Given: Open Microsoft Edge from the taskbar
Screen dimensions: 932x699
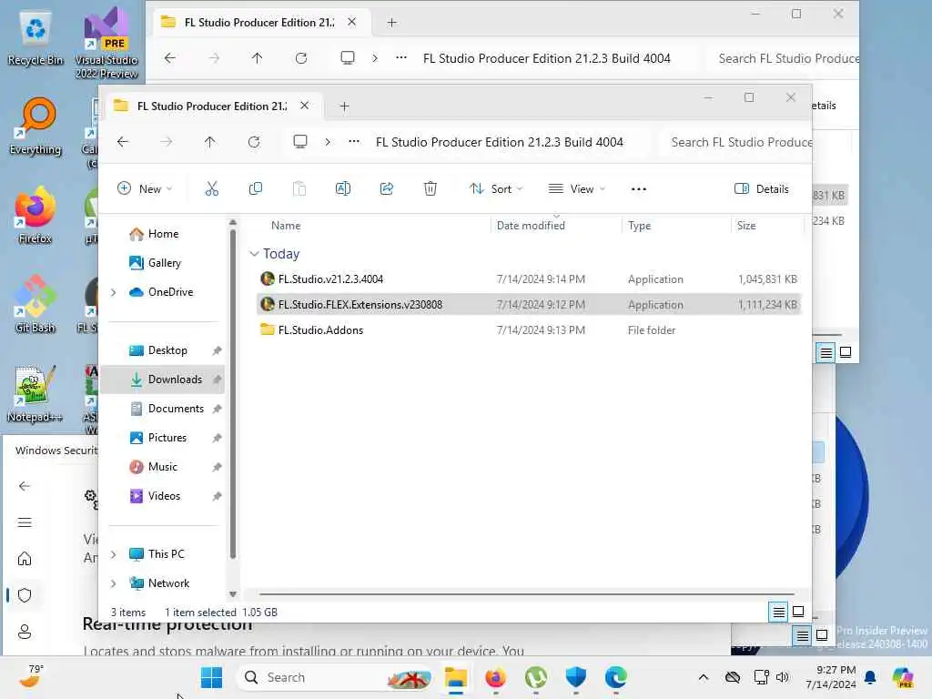Looking at the screenshot, I should click(616, 677).
